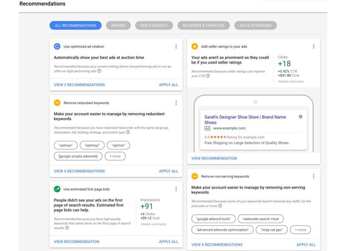Select the "optmyz" keyword chip
Image resolution: width=346 pixels, height=251 pixels.
(65, 145)
